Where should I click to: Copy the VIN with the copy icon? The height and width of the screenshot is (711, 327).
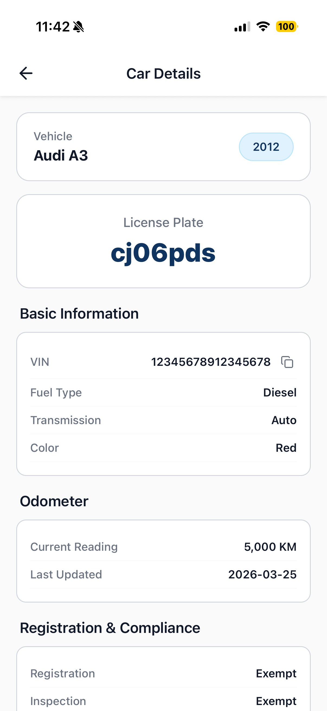pyautogui.click(x=287, y=362)
